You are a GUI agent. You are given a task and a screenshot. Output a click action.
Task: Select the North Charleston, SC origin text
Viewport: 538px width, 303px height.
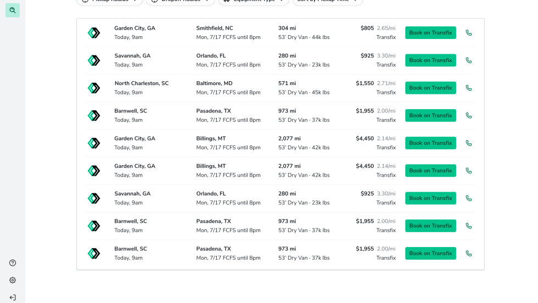(142, 83)
